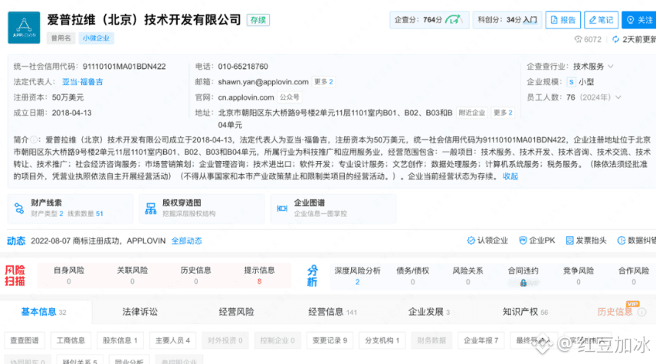Viewport: 656px width, 364px height.
Task: Open the 股权穿透图 equity chart icon
Action: pos(150,208)
